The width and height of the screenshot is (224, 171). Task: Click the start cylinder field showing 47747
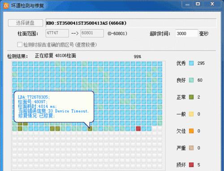click(57, 33)
